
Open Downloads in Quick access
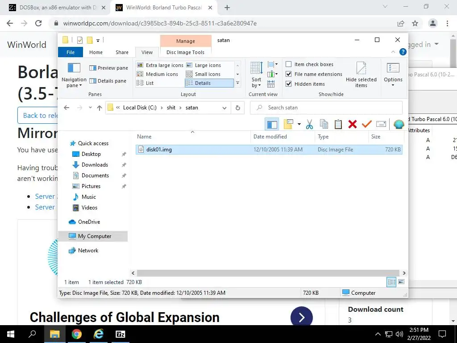click(95, 165)
